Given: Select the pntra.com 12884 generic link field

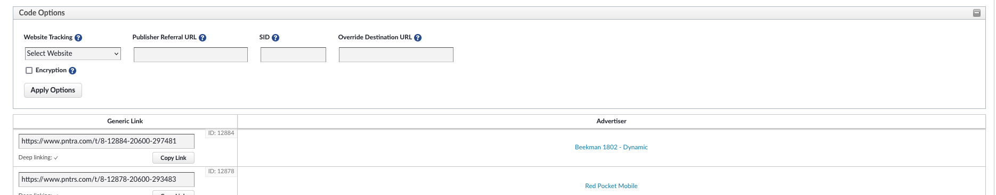Looking at the screenshot, I should pyautogui.click(x=107, y=141).
